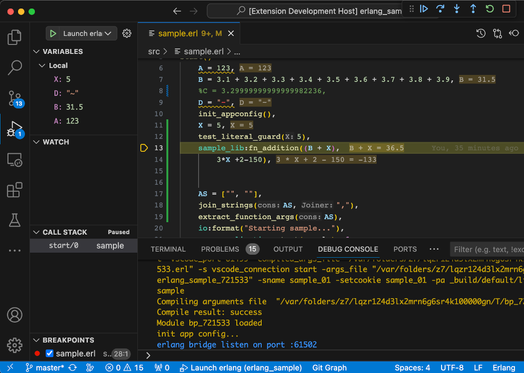The image size is (524, 373).
Task: Open Extensions view in activity bar
Action: click(14, 190)
